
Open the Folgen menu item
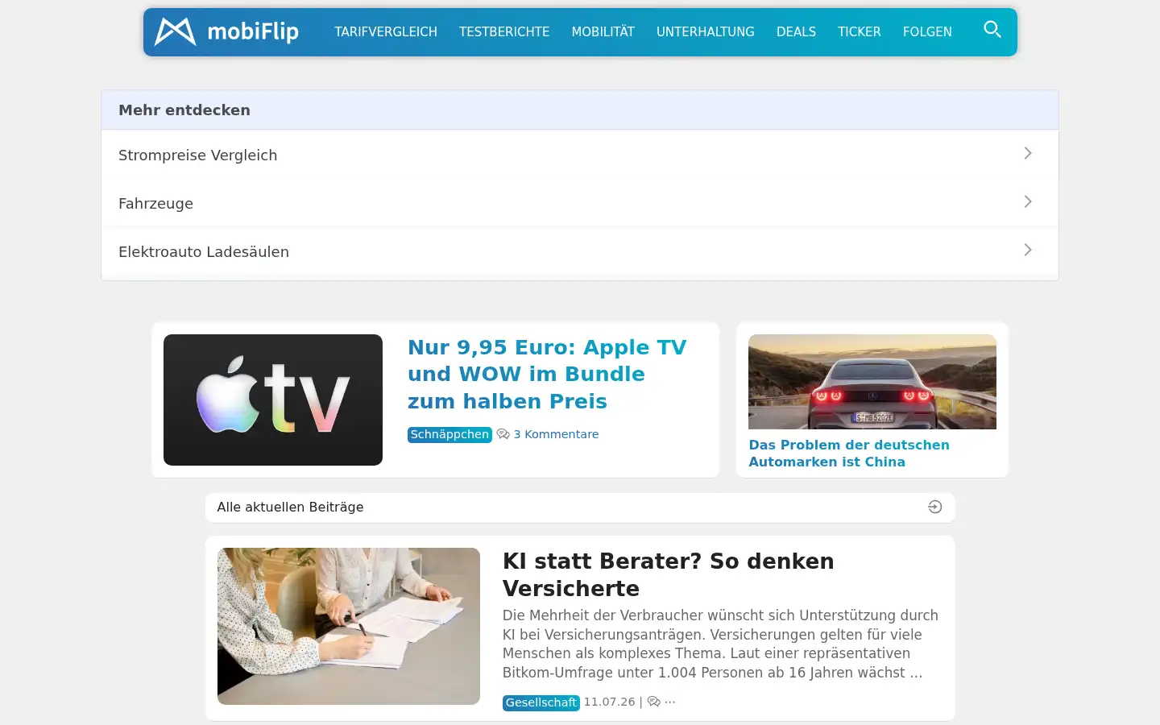(x=927, y=32)
